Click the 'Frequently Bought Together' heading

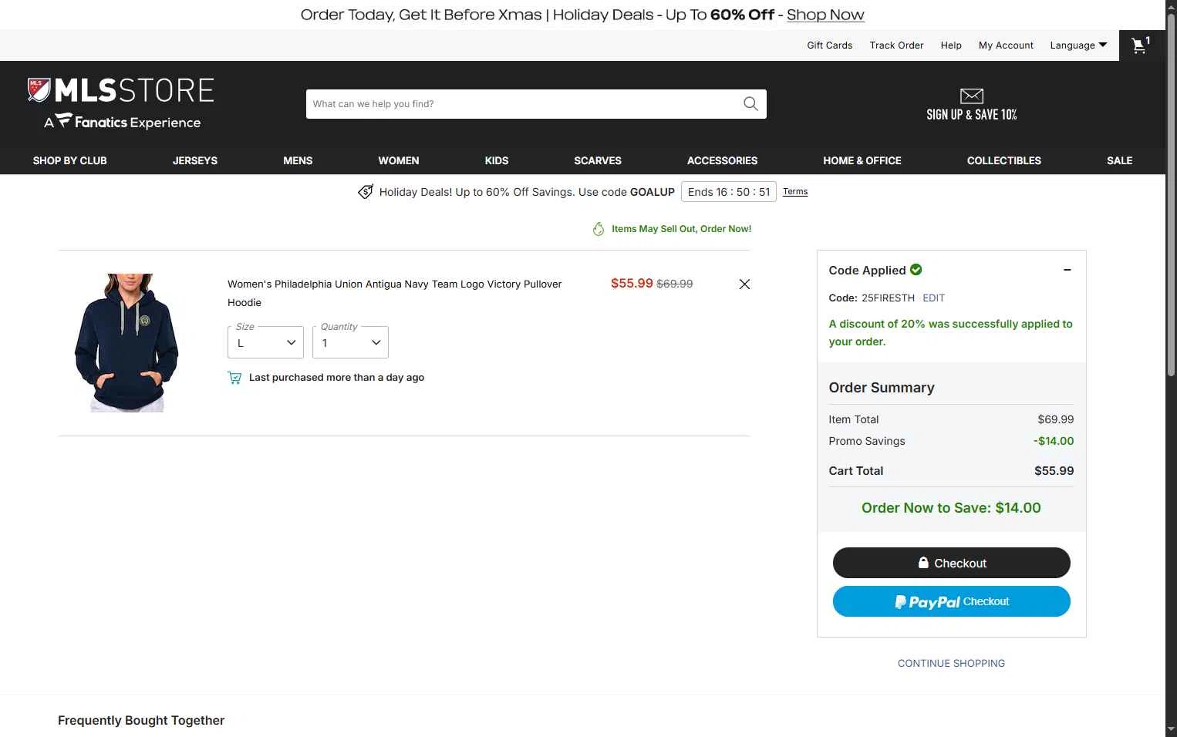(x=141, y=720)
